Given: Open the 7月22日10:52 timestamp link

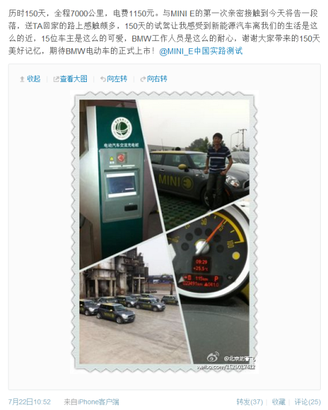Looking at the screenshot, I should click(30, 402).
